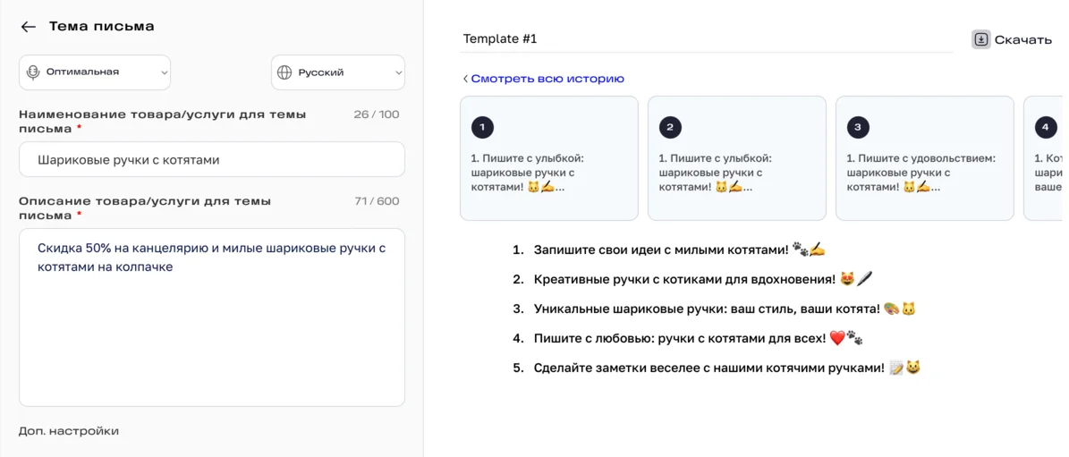Viewport: 1069px width, 457px height.
Task: Edit the Template #1 title field
Action: (x=707, y=39)
